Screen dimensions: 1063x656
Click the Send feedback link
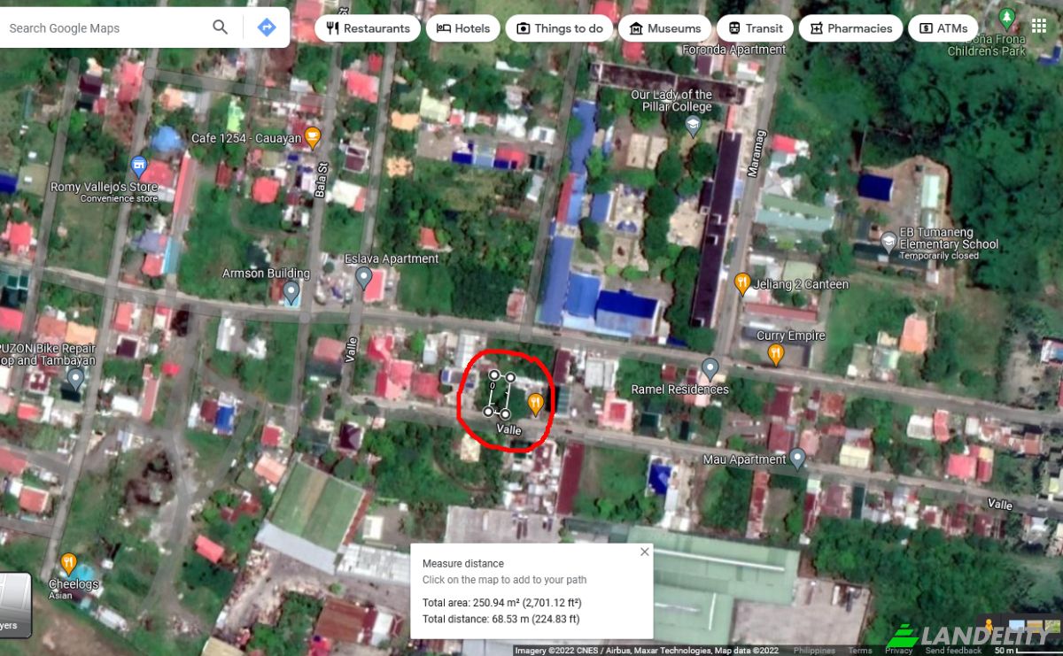[x=953, y=651]
